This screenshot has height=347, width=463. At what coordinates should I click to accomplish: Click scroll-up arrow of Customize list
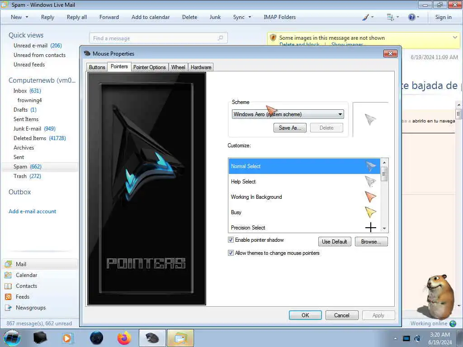click(x=384, y=163)
